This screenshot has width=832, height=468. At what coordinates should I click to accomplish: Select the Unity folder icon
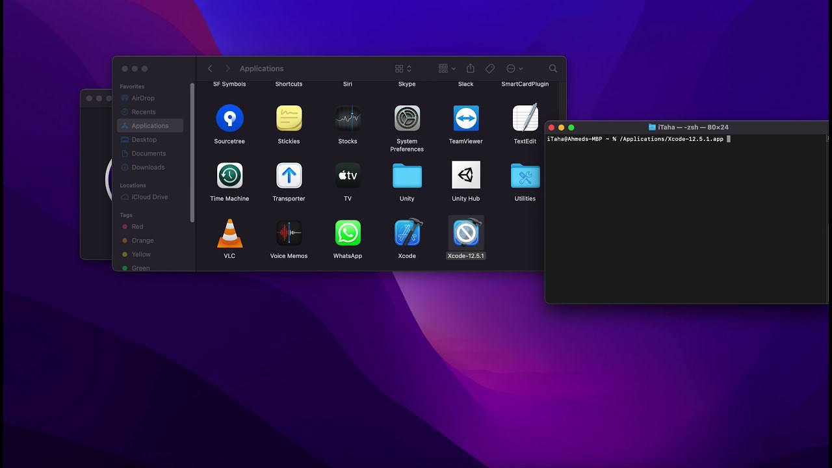[407, 175]
